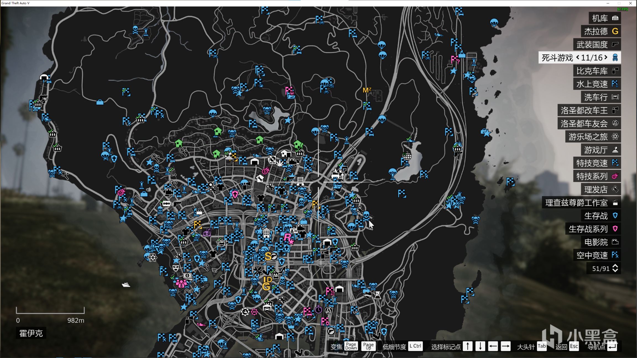Click the Page Up zoom key
637x358 pixels.
pyautogui.click(x=368, y=346)
